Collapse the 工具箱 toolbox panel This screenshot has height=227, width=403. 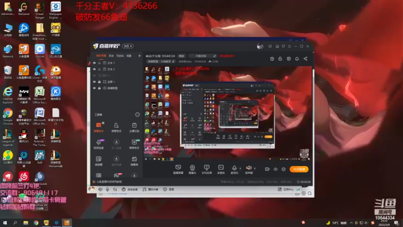coord(137,115)
